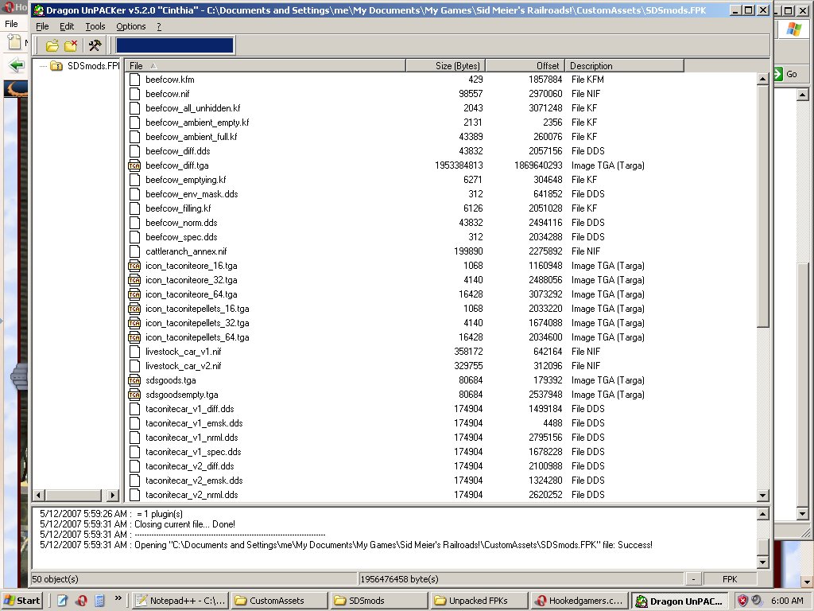Select beefcow_all_unhidden.kf file name
814x611 pixels.
193,108
